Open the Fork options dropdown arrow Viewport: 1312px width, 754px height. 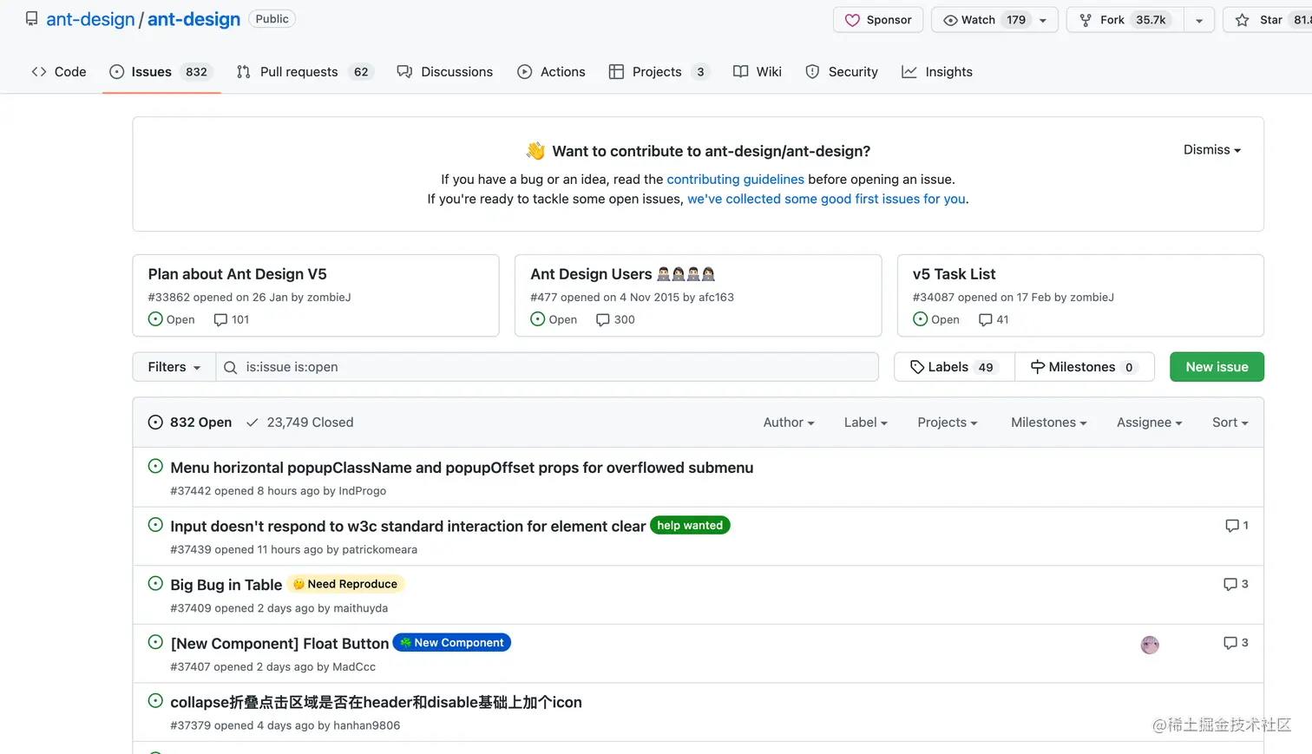(1199, 20)
